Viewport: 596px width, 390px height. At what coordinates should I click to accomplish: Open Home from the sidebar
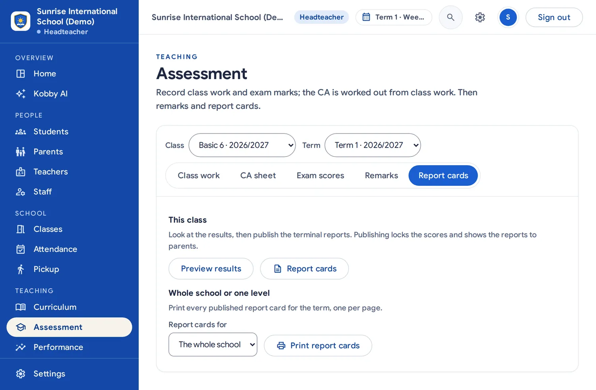point(69,74)
